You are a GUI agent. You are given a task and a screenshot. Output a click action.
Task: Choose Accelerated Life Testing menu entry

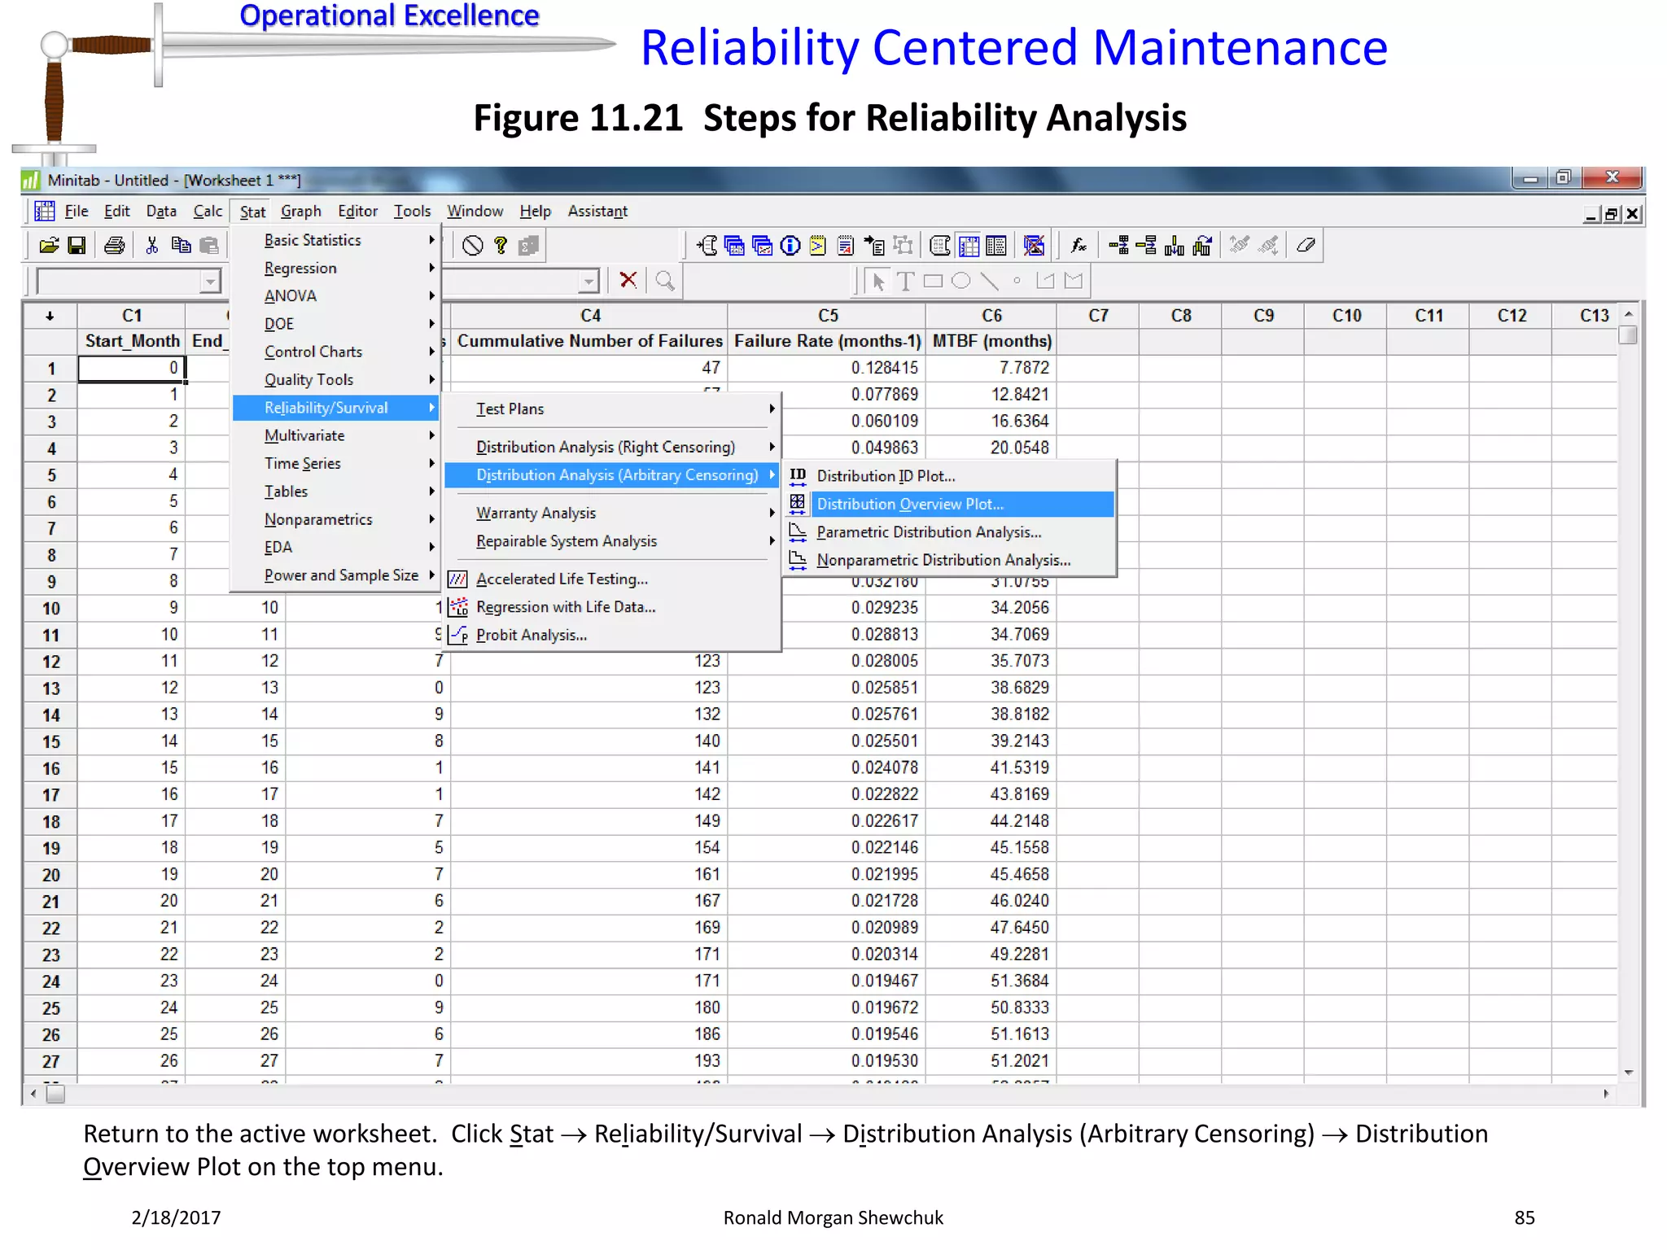(x=613, y=579)
